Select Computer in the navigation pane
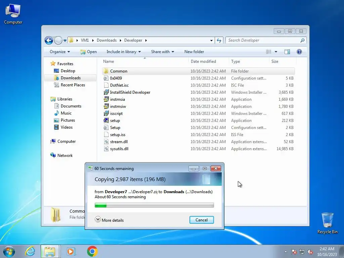 pos(66,141)
